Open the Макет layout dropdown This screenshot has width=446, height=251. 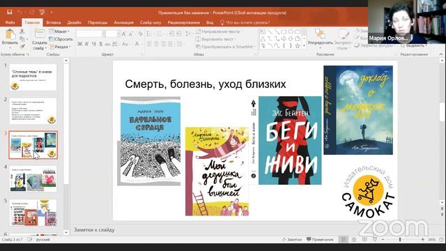[59, 31]
